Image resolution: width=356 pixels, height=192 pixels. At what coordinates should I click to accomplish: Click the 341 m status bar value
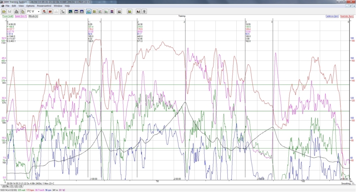[x=55, y=190]
